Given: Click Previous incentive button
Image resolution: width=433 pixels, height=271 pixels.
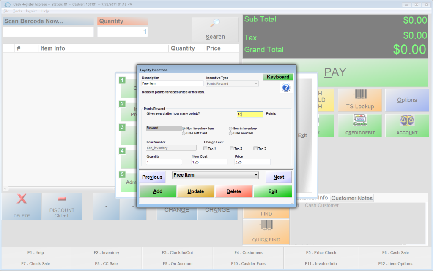Looking at the screenshot, I should tap(152, 177).
